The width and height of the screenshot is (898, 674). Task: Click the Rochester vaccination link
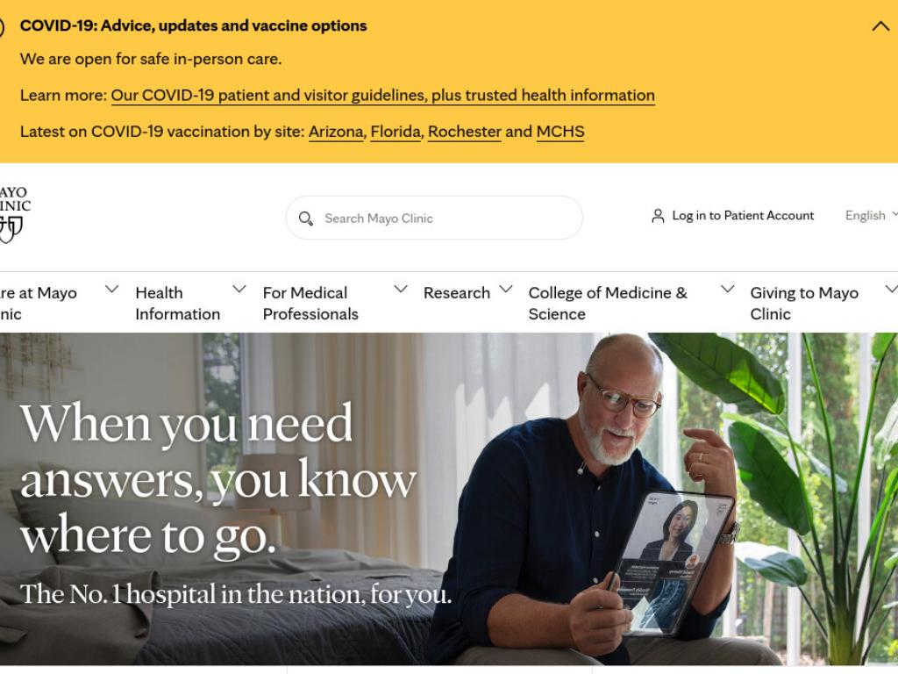tap(465, 132)
